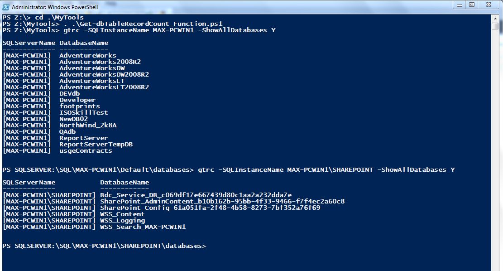Minimize the PowerShell window
The height and width of the screenshot is (271, 503).
[460, 5]
